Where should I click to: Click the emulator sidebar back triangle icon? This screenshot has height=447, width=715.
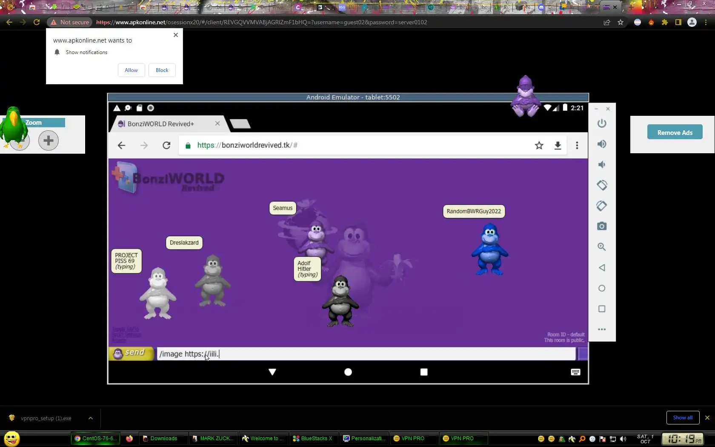[x=601, y=268]
